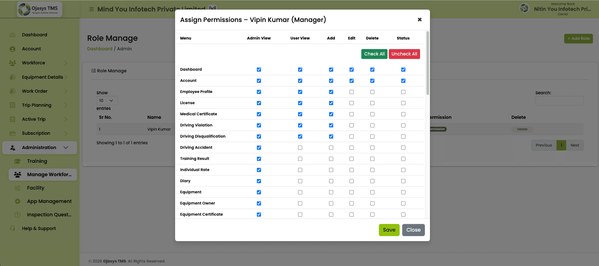
Task: Click the Uncheck All button
Action: [x=404, y=54]
